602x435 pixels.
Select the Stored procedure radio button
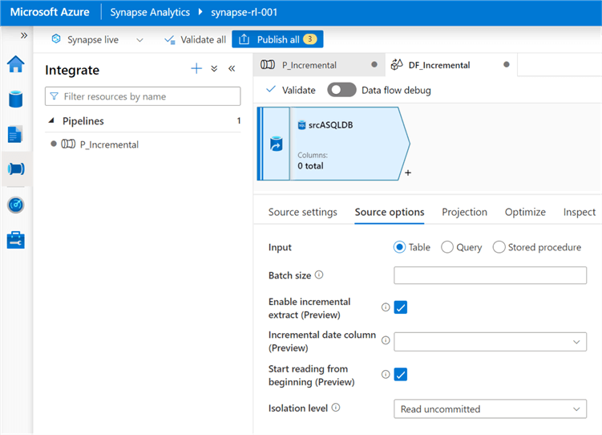(x=499, y=247)
